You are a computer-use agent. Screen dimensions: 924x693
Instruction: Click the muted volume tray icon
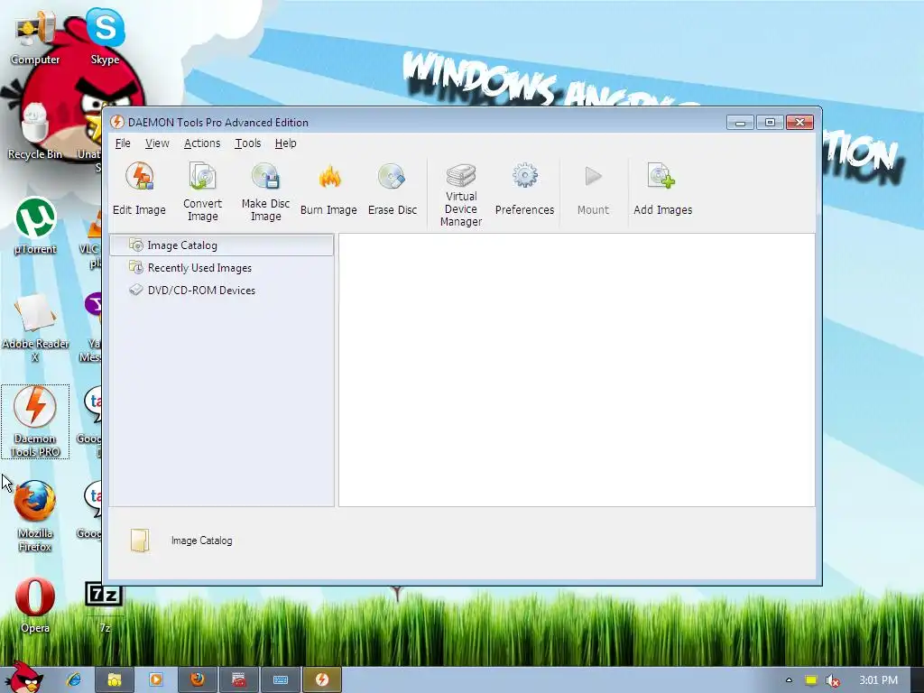(833, 680)
